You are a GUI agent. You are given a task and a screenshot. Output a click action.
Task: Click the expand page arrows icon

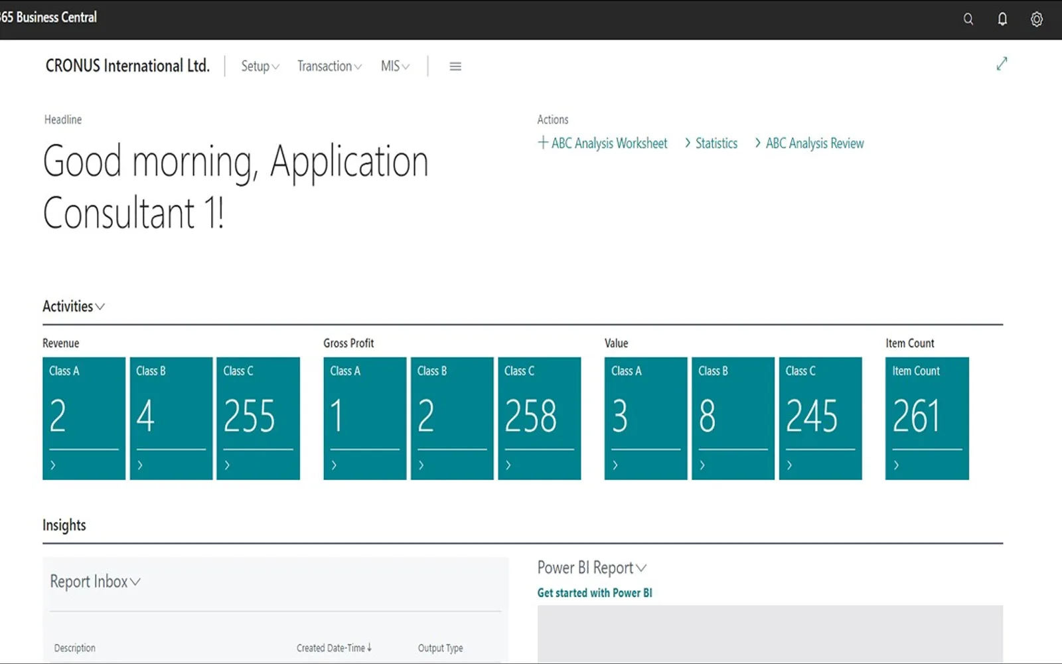pyautogui.click(x=1002, y=64)
